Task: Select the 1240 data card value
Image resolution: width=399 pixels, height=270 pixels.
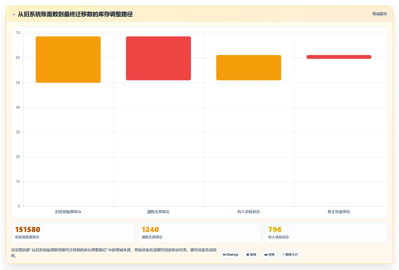Action: click(x=150, y=229)
